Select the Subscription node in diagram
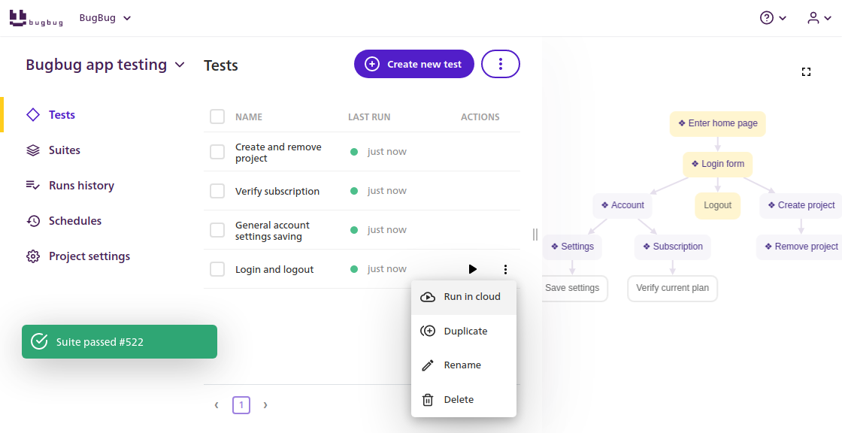 tap(672, 247)
